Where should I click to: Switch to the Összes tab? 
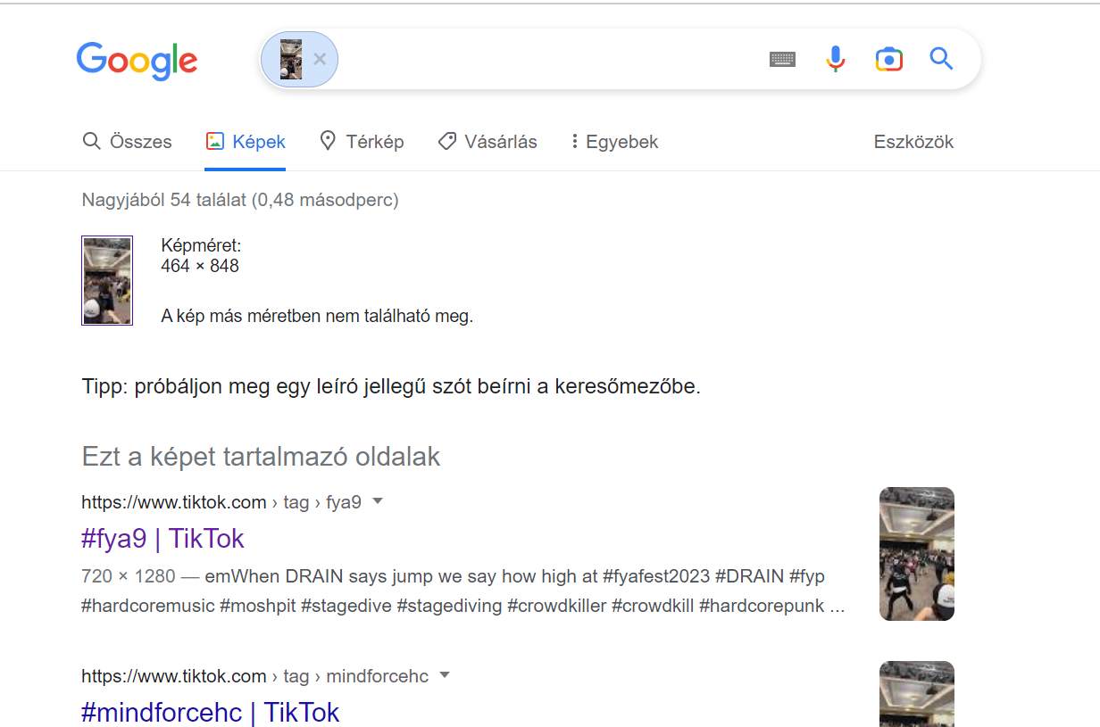(x=127, y=142)
